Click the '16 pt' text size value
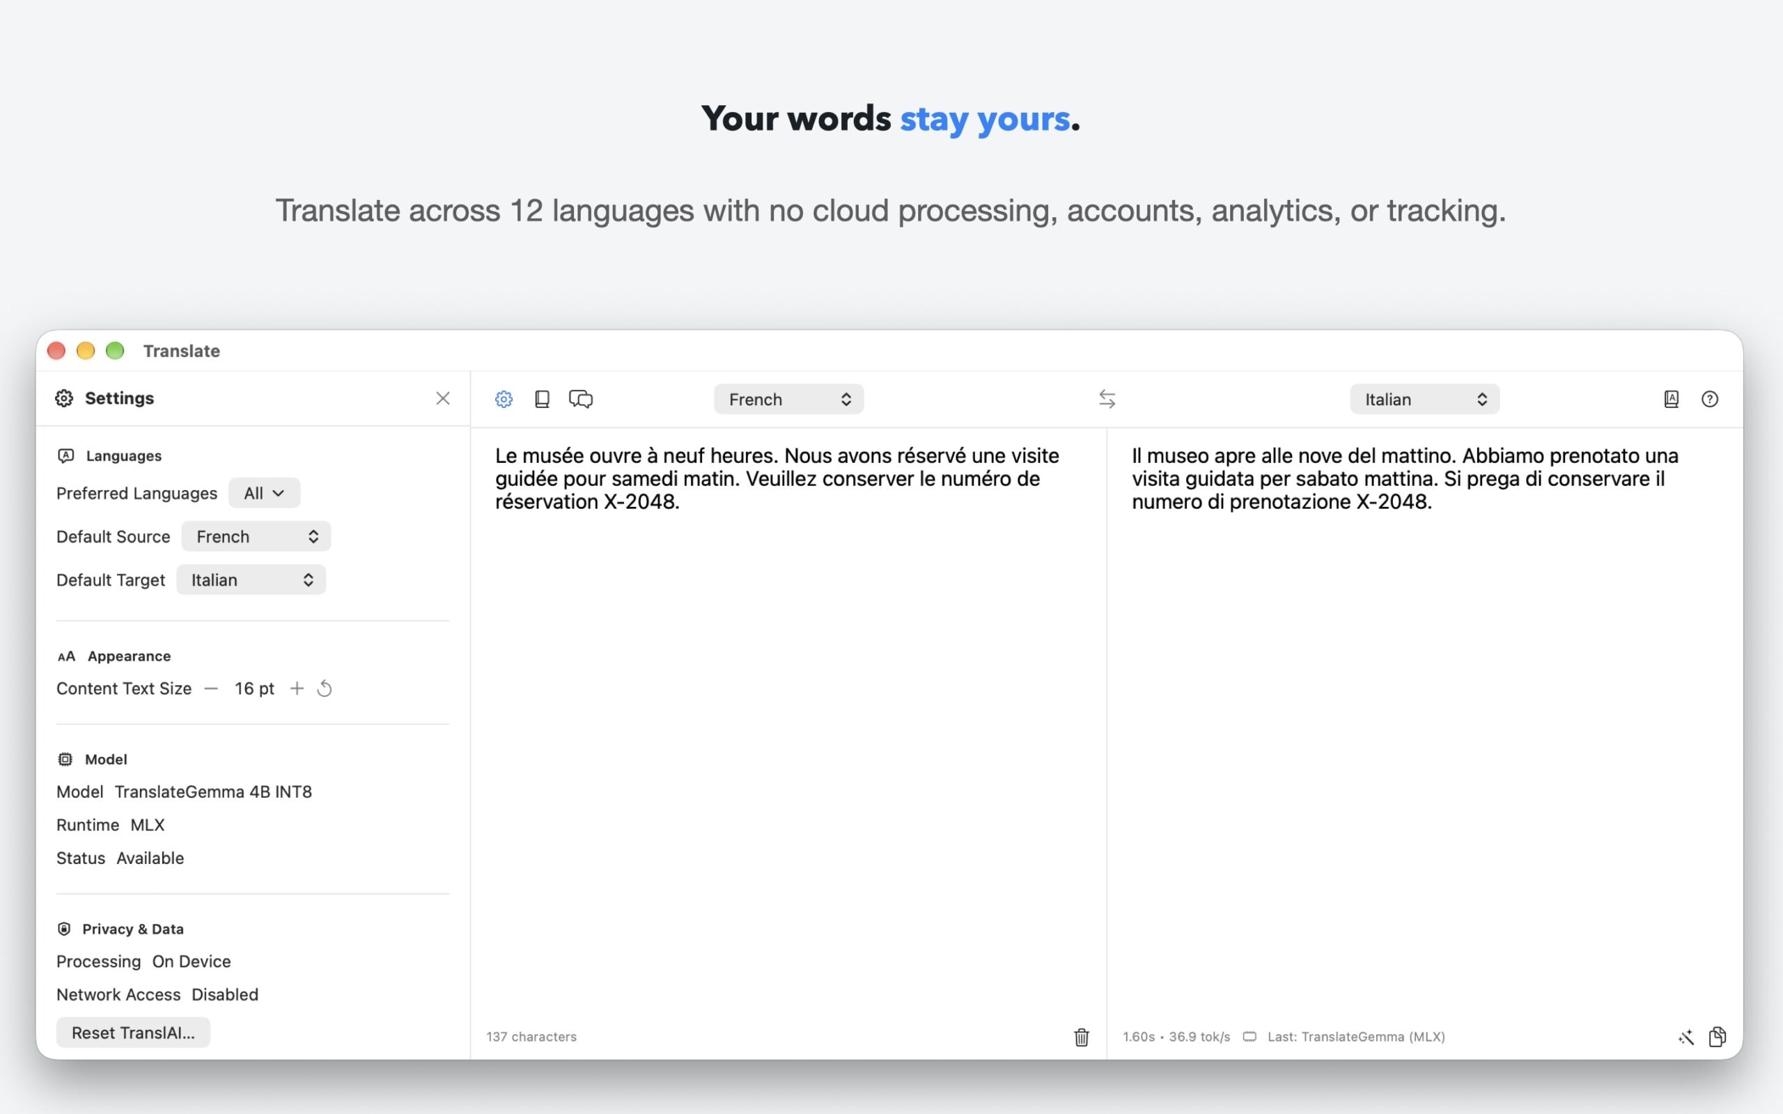The image size is (1783, 1114). pyautogui.click(x=254, y=688)
